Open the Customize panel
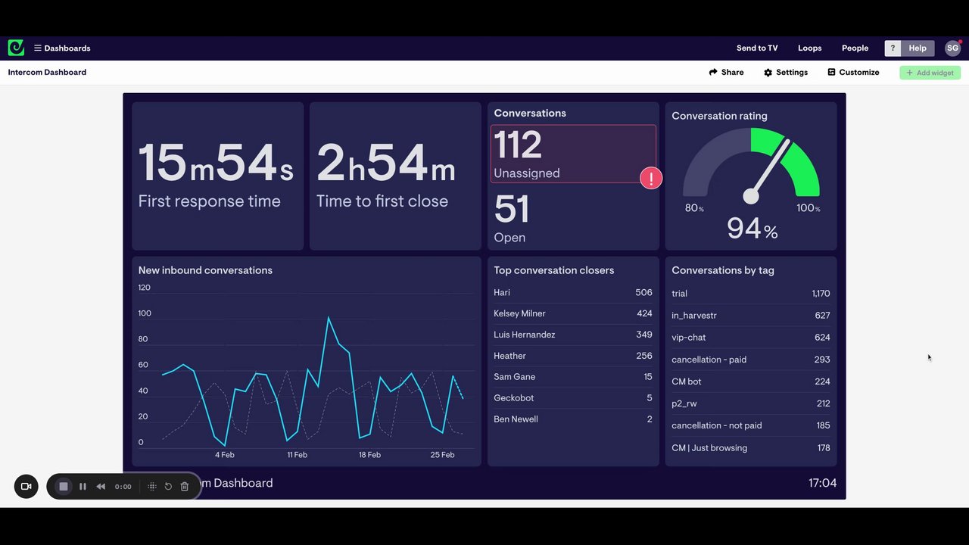Screen dimensions: 969x545 [x=853, y=72]
